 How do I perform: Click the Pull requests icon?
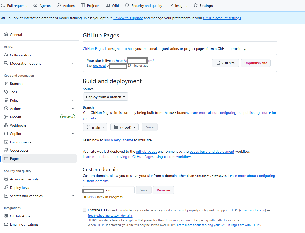3,6
